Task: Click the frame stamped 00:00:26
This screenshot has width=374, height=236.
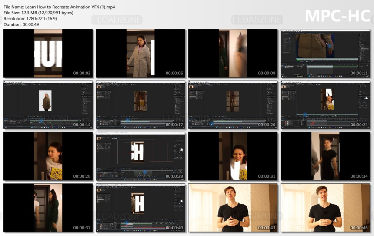Action: point(48,156)
